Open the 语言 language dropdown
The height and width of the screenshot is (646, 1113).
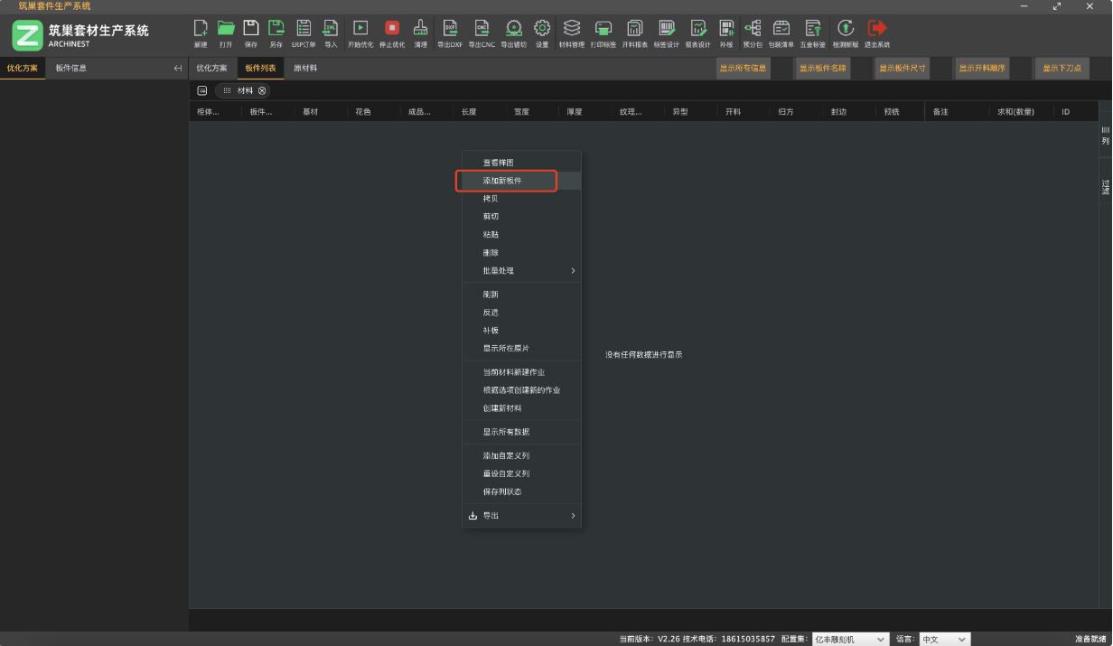coord(944,639)
